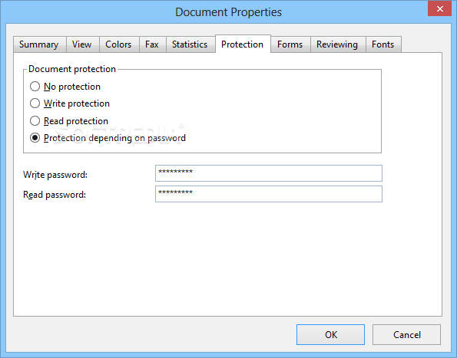Click the Document Properties title text
The height and width of the screenshot is (358, 457).
(229, 12)
